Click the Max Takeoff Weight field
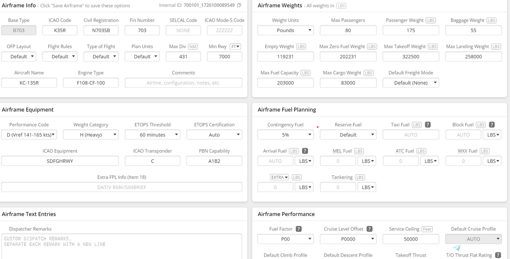This screenshot has height=259, width=510. [x=411, y=57]
